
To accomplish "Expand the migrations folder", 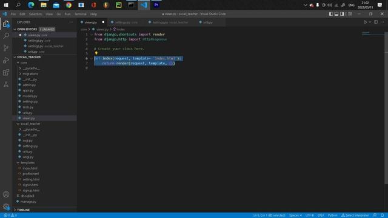I will (20, 74).
